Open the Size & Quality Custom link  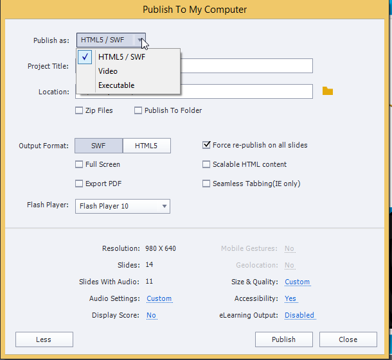(x=297, y=282)
